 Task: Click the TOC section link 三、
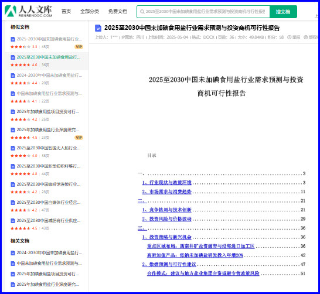tap(142, 228)
